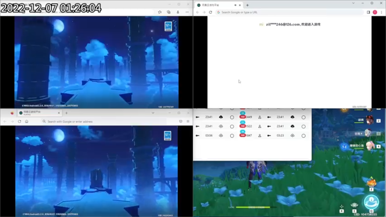
Task: Click right cloud icon in 0449 row
Action: pos(292,117)
